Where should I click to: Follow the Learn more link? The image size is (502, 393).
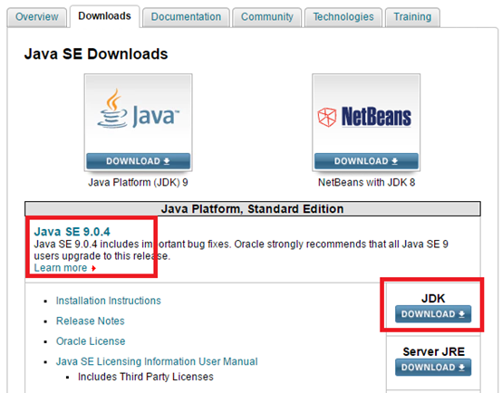pyautogui.click(x=61, y=268)
